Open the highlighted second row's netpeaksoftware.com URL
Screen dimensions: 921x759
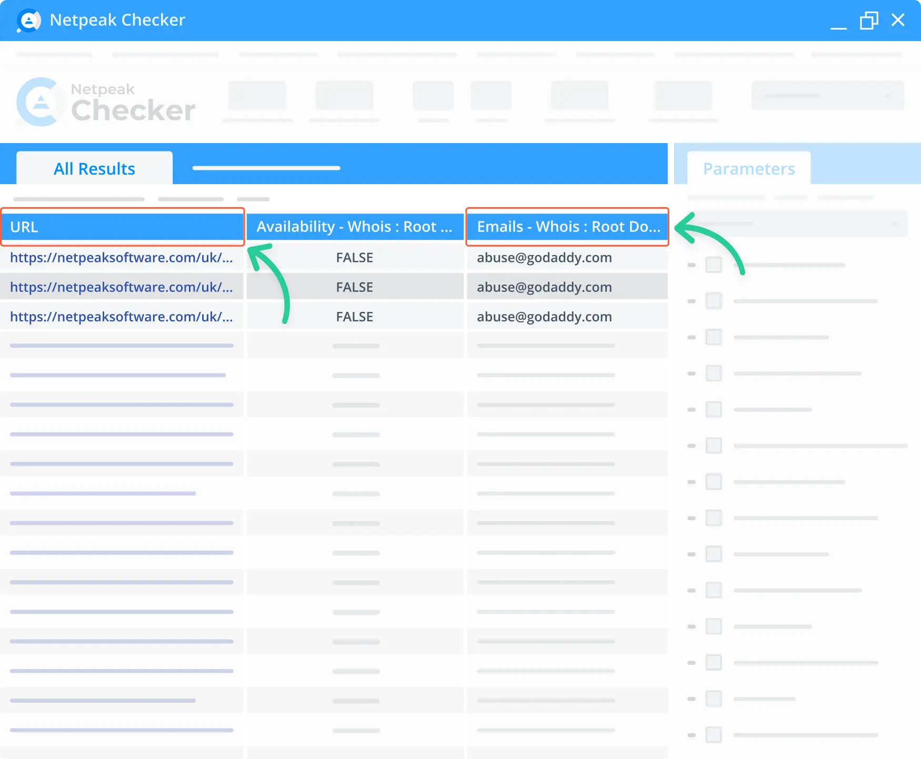tap(122, 287)
